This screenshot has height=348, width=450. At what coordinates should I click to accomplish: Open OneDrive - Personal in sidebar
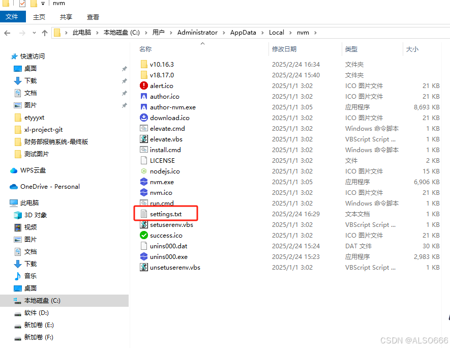click(x=50, y=187)
